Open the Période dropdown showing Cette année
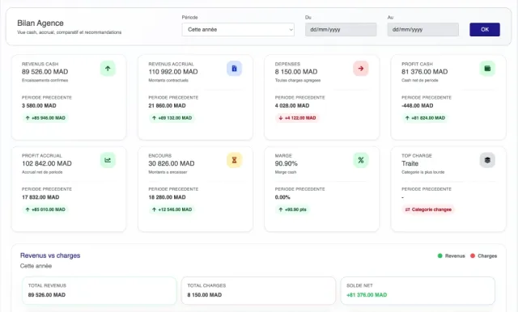Viewport: 518px width, 312px height. [238, 30]
